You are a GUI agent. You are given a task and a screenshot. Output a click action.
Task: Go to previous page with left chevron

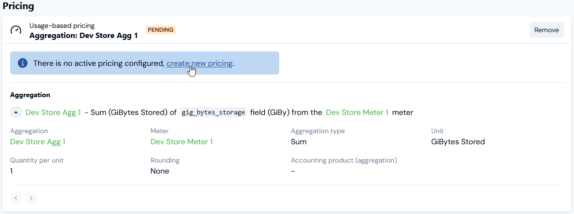[x=16, y=198]
